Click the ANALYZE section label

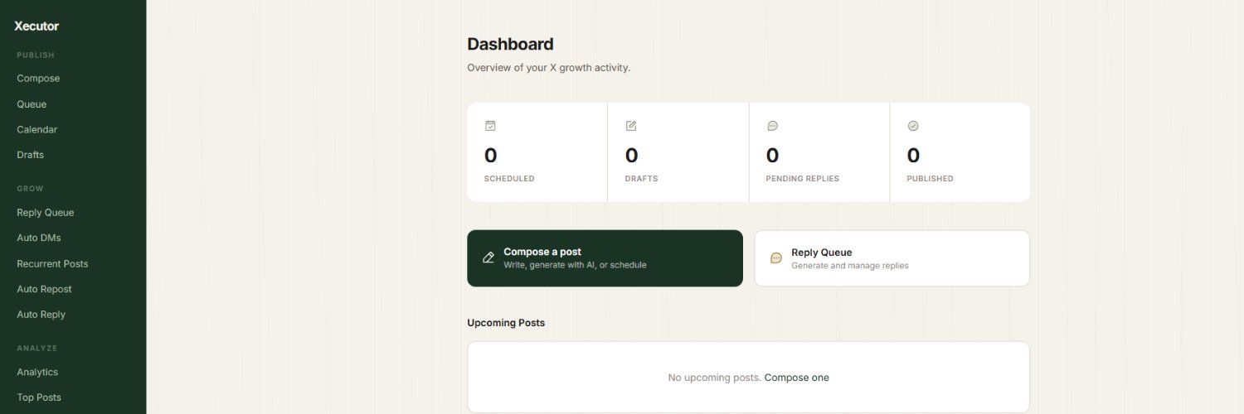coord(37,349)
